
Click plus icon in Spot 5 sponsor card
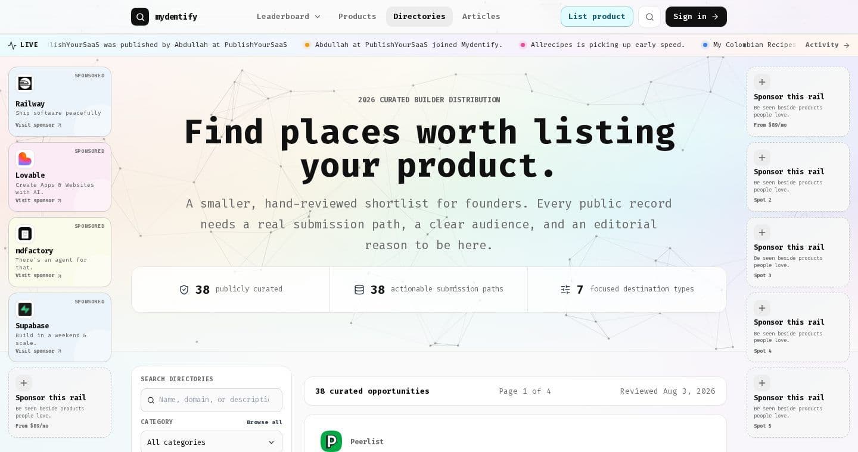[x=762, y=383]
